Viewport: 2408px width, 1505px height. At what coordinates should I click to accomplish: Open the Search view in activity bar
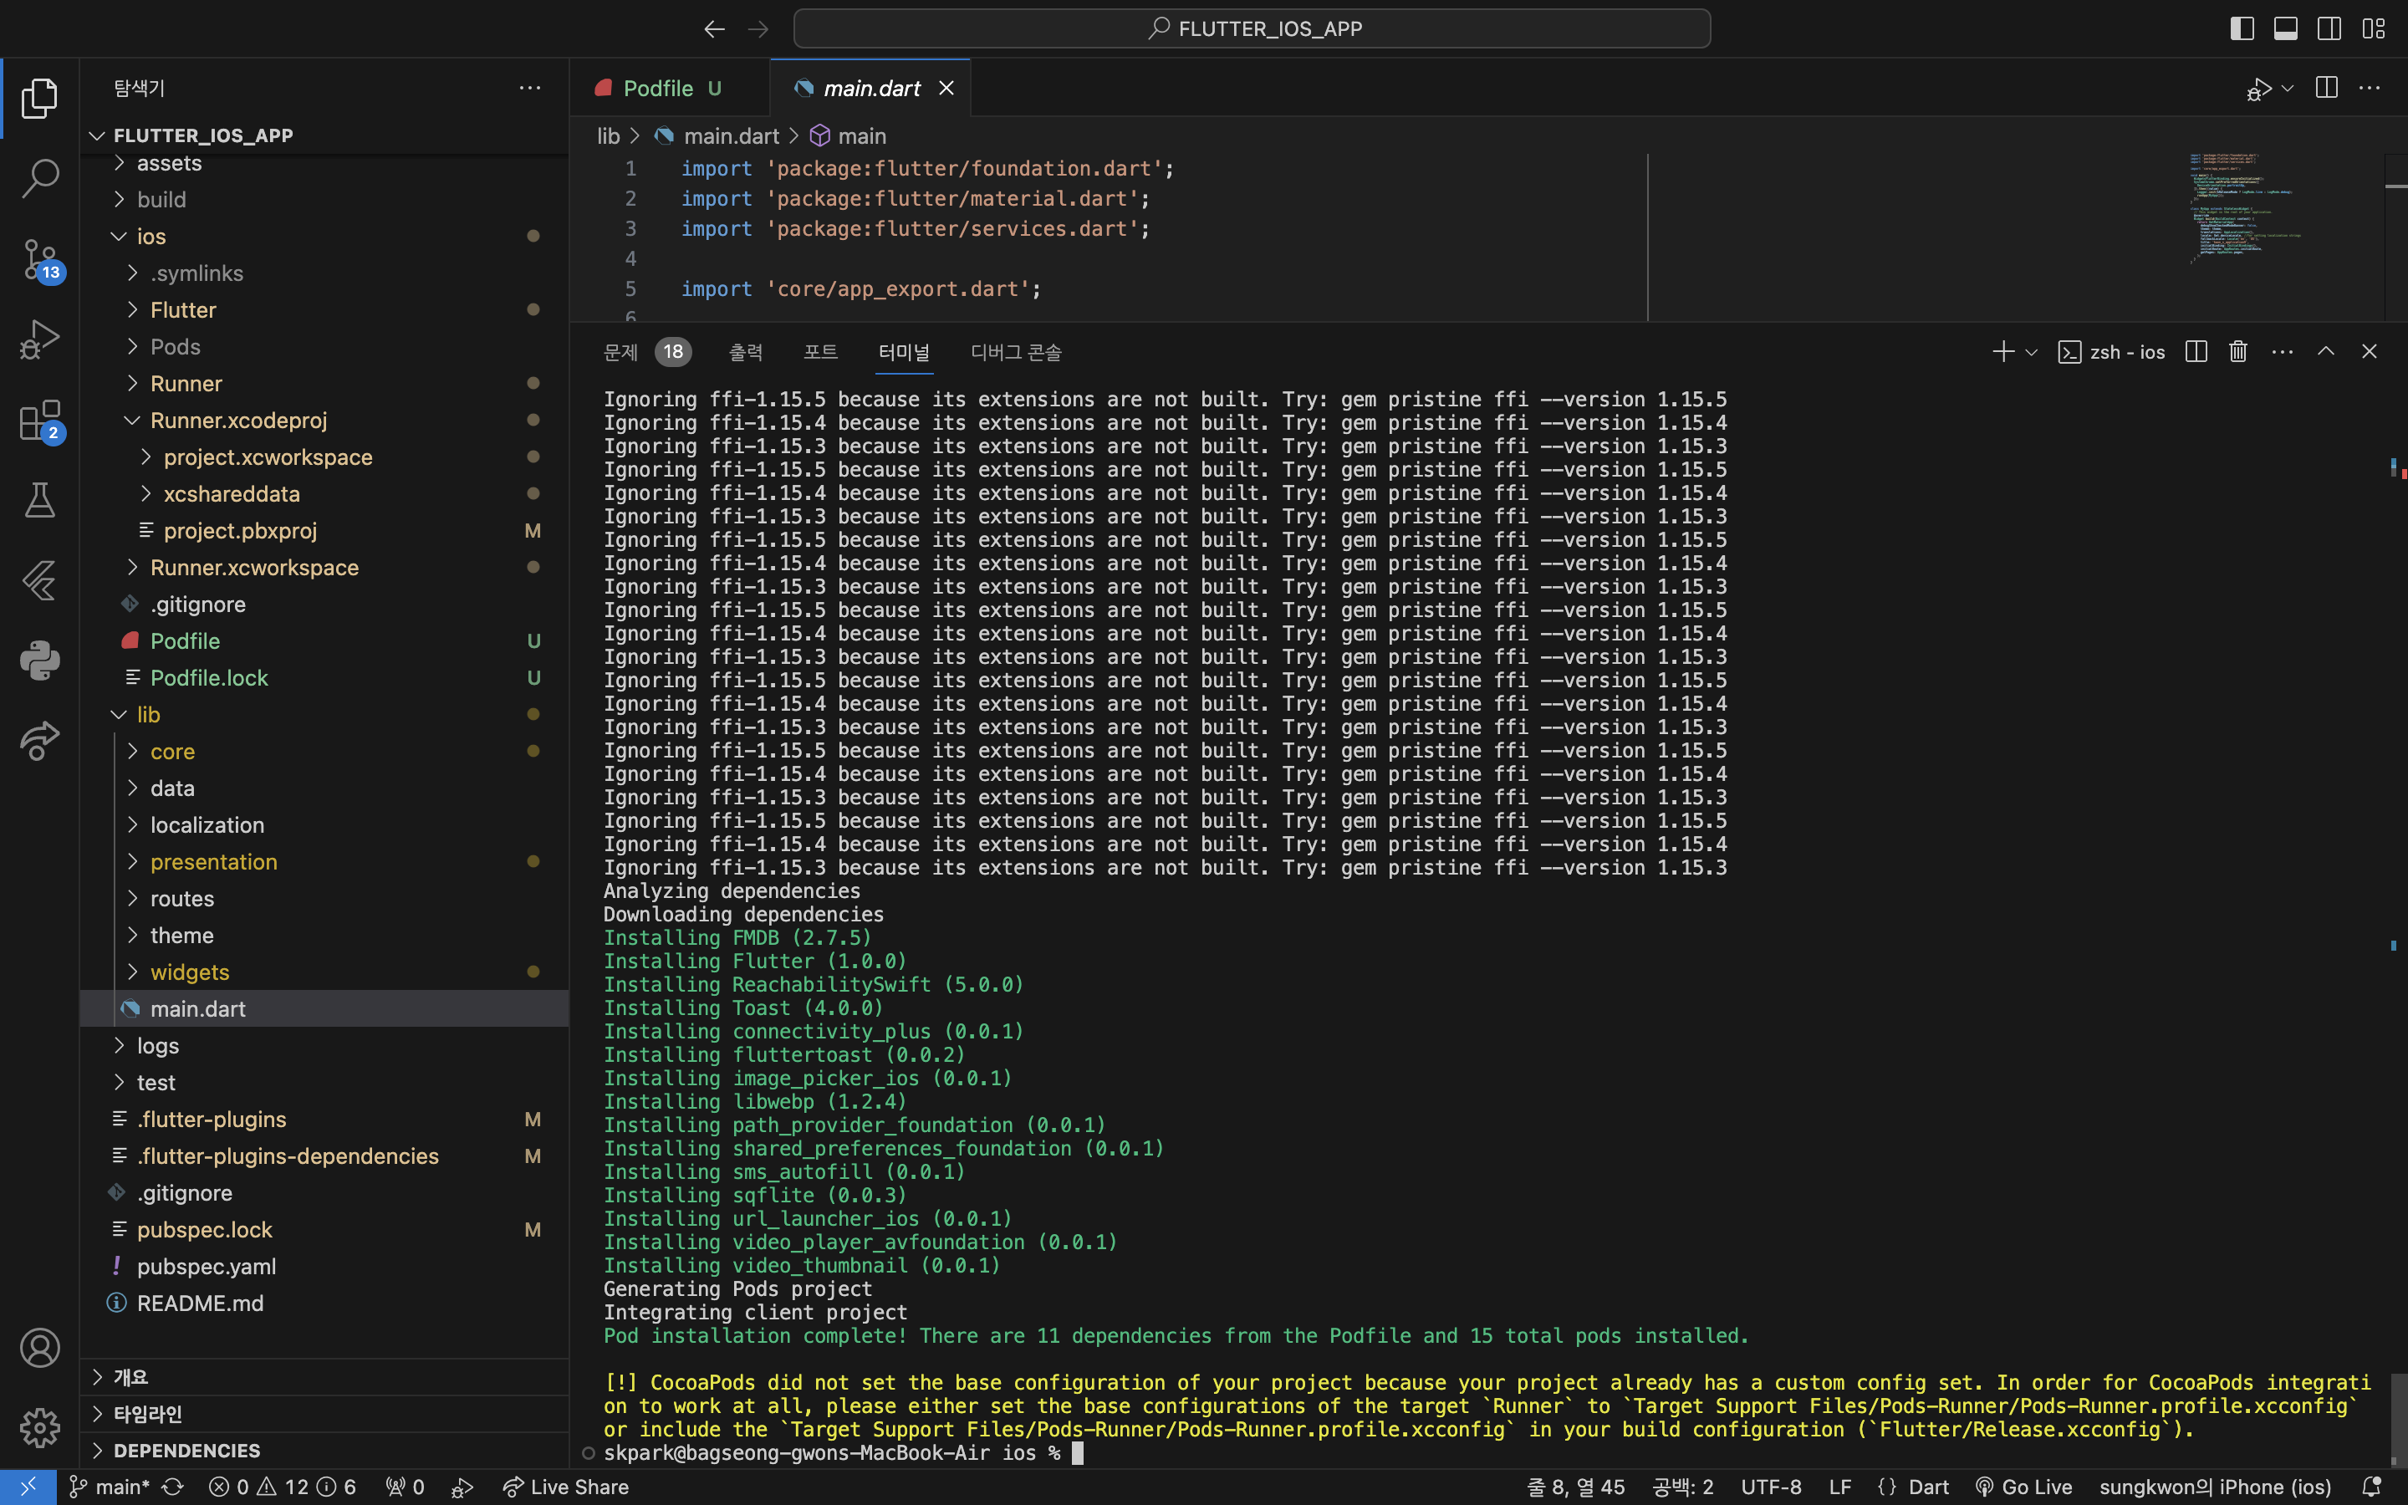(40, 178)
